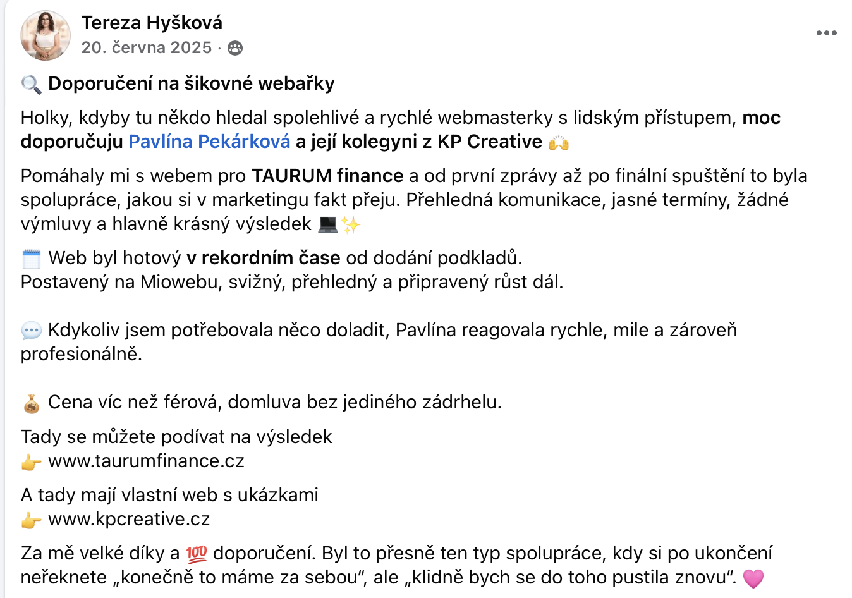
Task: Click the sparkles emoji next to the laptop
Action: pyautogui.click(x=351, y=224)
